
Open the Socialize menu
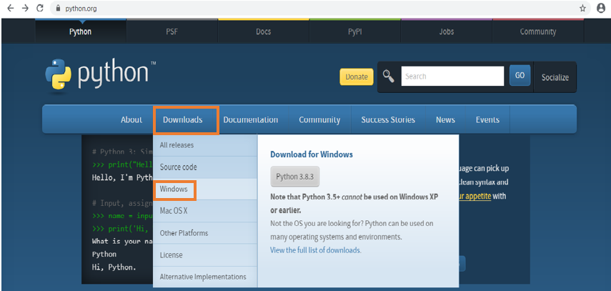555,77
